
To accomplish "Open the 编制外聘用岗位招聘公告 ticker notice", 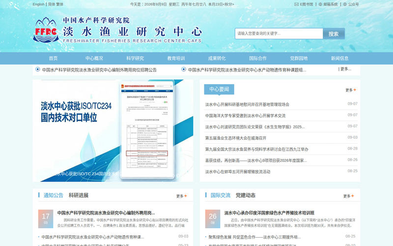I will [x=99, y=70].
